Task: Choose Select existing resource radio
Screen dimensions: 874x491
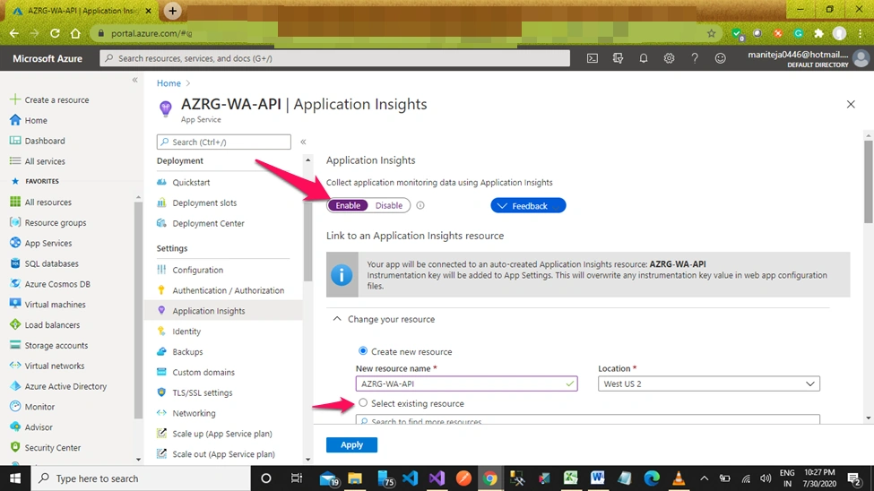Action: click(x=363, y=402)
